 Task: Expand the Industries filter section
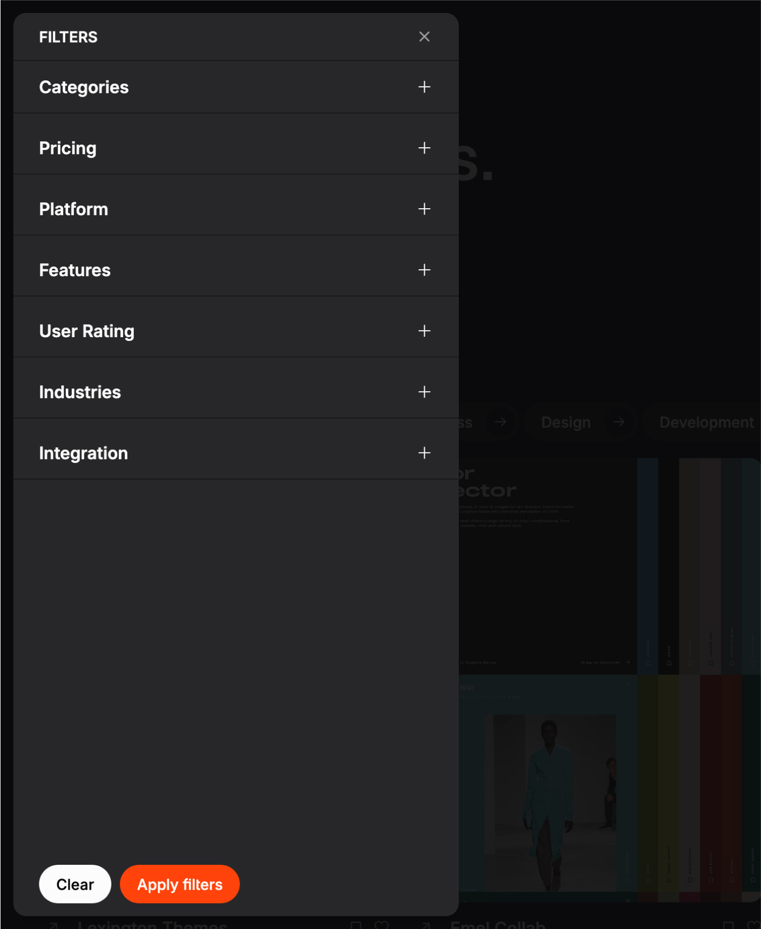[424, 392]
